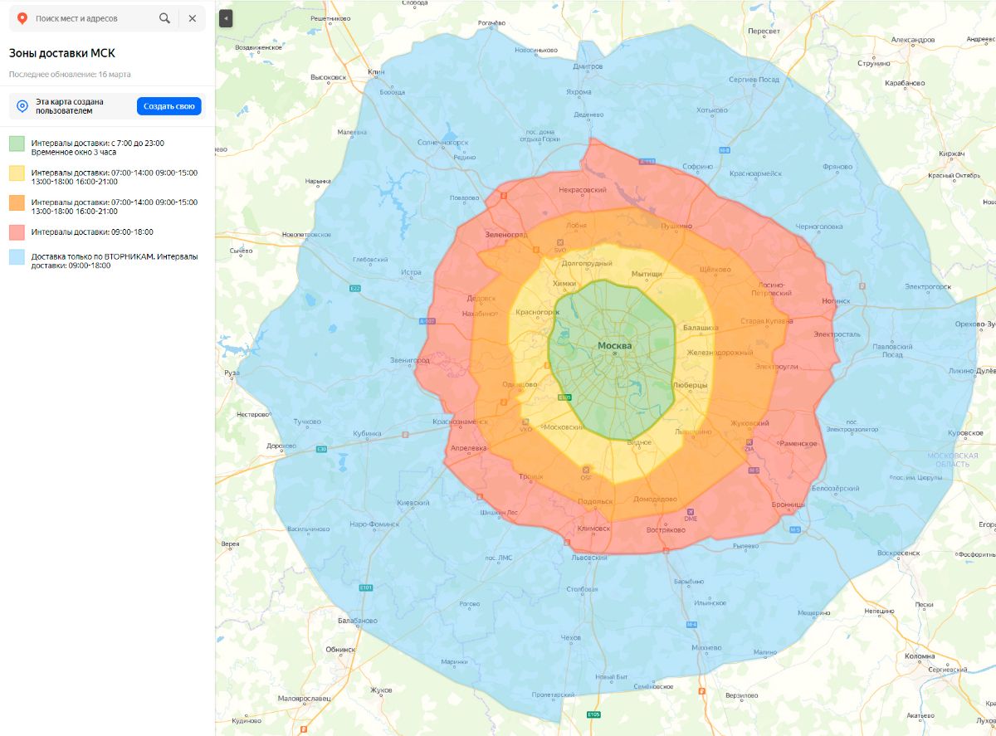Click the OSF airfield marker near Троицк
996x736 pixels.
tap(586, 470)
